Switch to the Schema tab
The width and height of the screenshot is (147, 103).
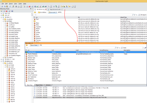click(48, 85)
